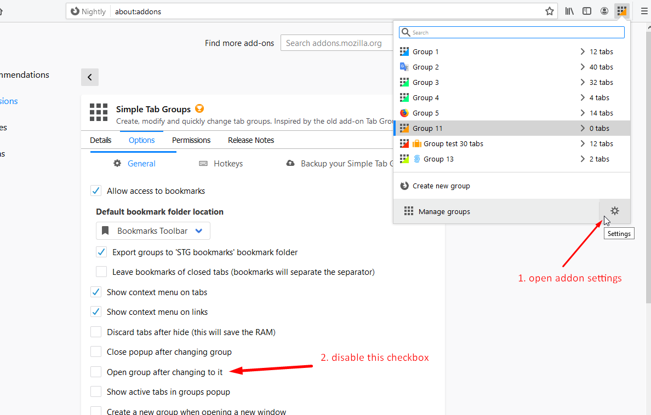Click the Create new group icon
Screen dimensions: 651x415
click(x=404, y=186)
